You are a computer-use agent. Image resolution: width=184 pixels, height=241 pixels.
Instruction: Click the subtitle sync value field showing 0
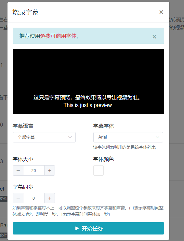point(34,198)
